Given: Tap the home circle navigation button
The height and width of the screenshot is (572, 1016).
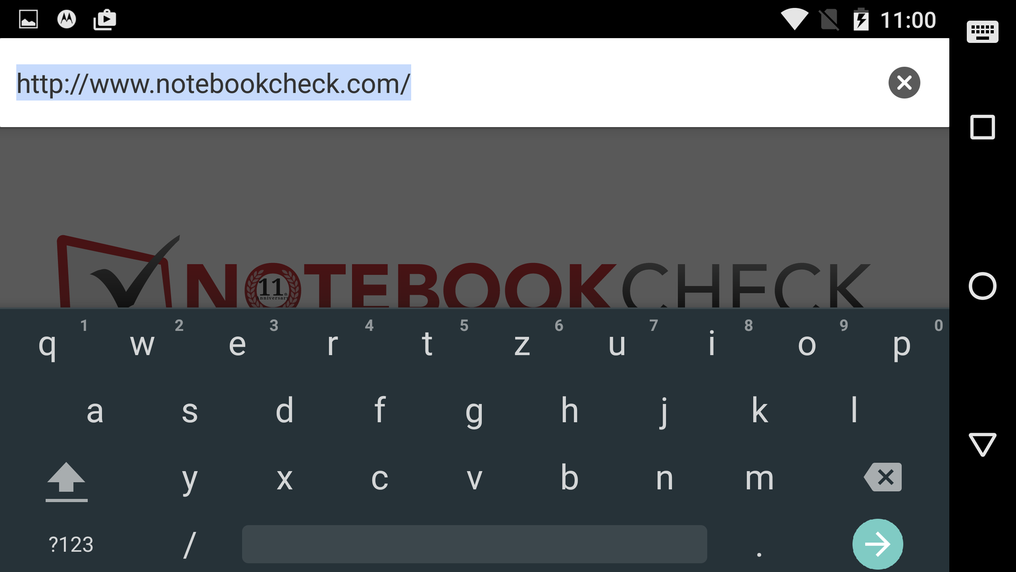Looking at the screenshot, I should pyautogui.click(x=982, y=286).
